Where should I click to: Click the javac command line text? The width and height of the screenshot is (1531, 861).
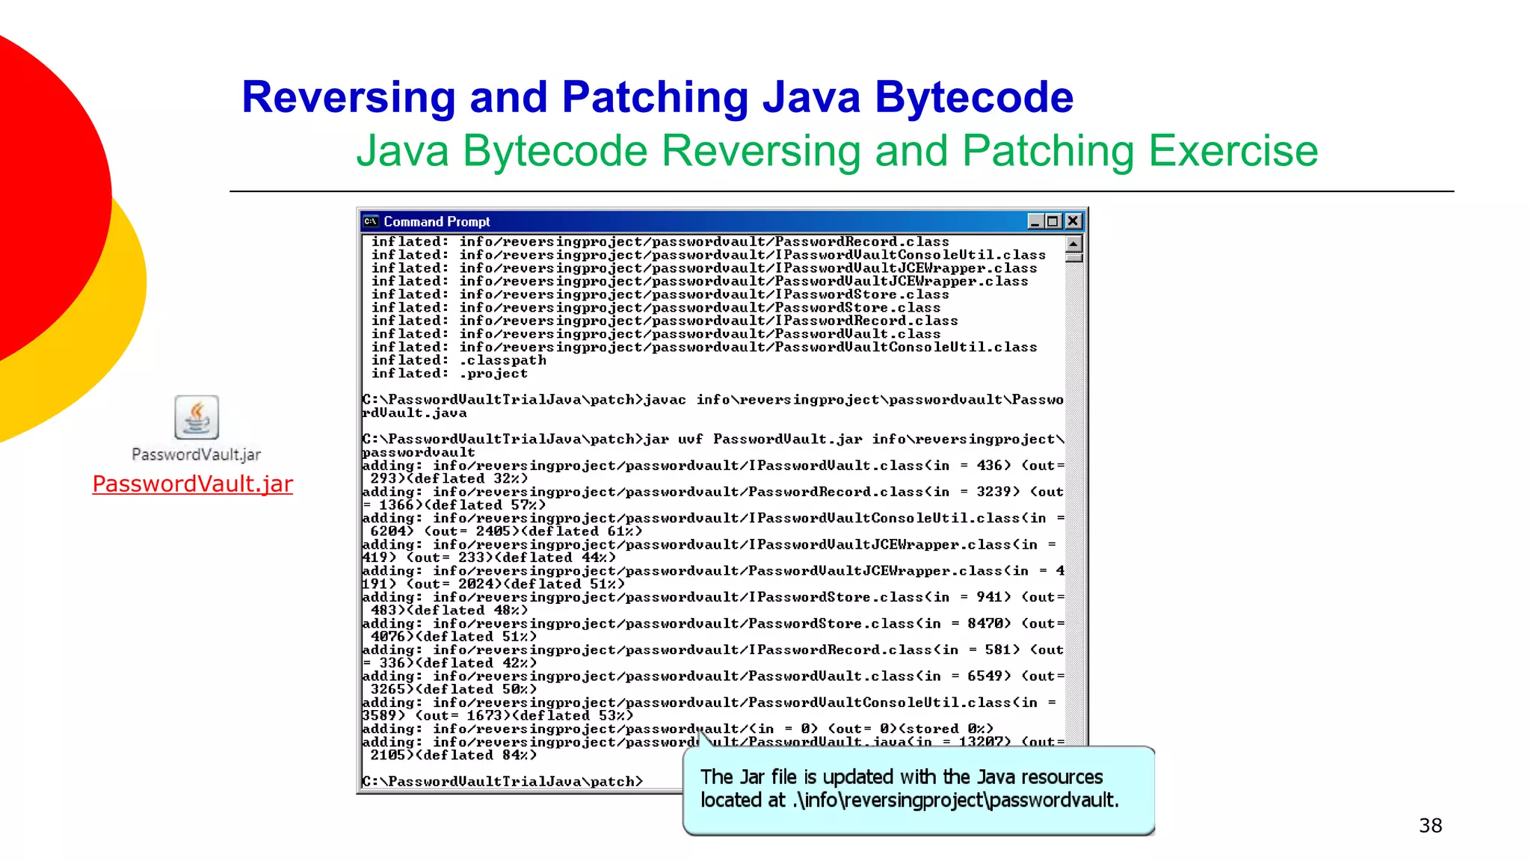click(x=713, y=407)
